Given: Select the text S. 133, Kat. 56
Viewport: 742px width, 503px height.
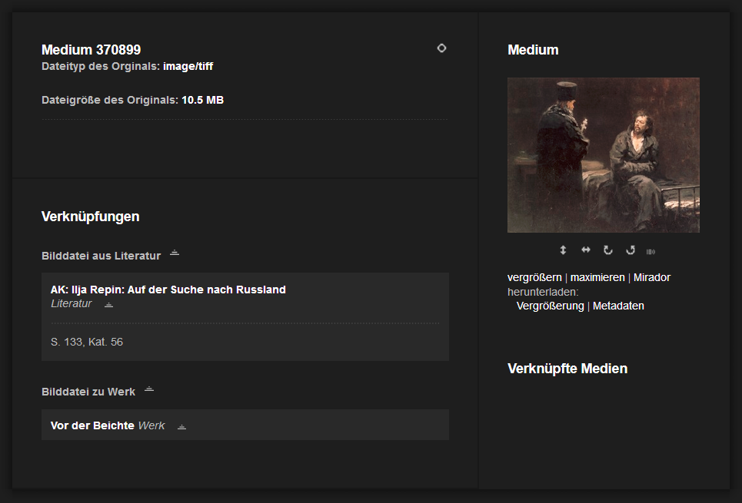Looking at the screenshot, I should pos(87,342).
